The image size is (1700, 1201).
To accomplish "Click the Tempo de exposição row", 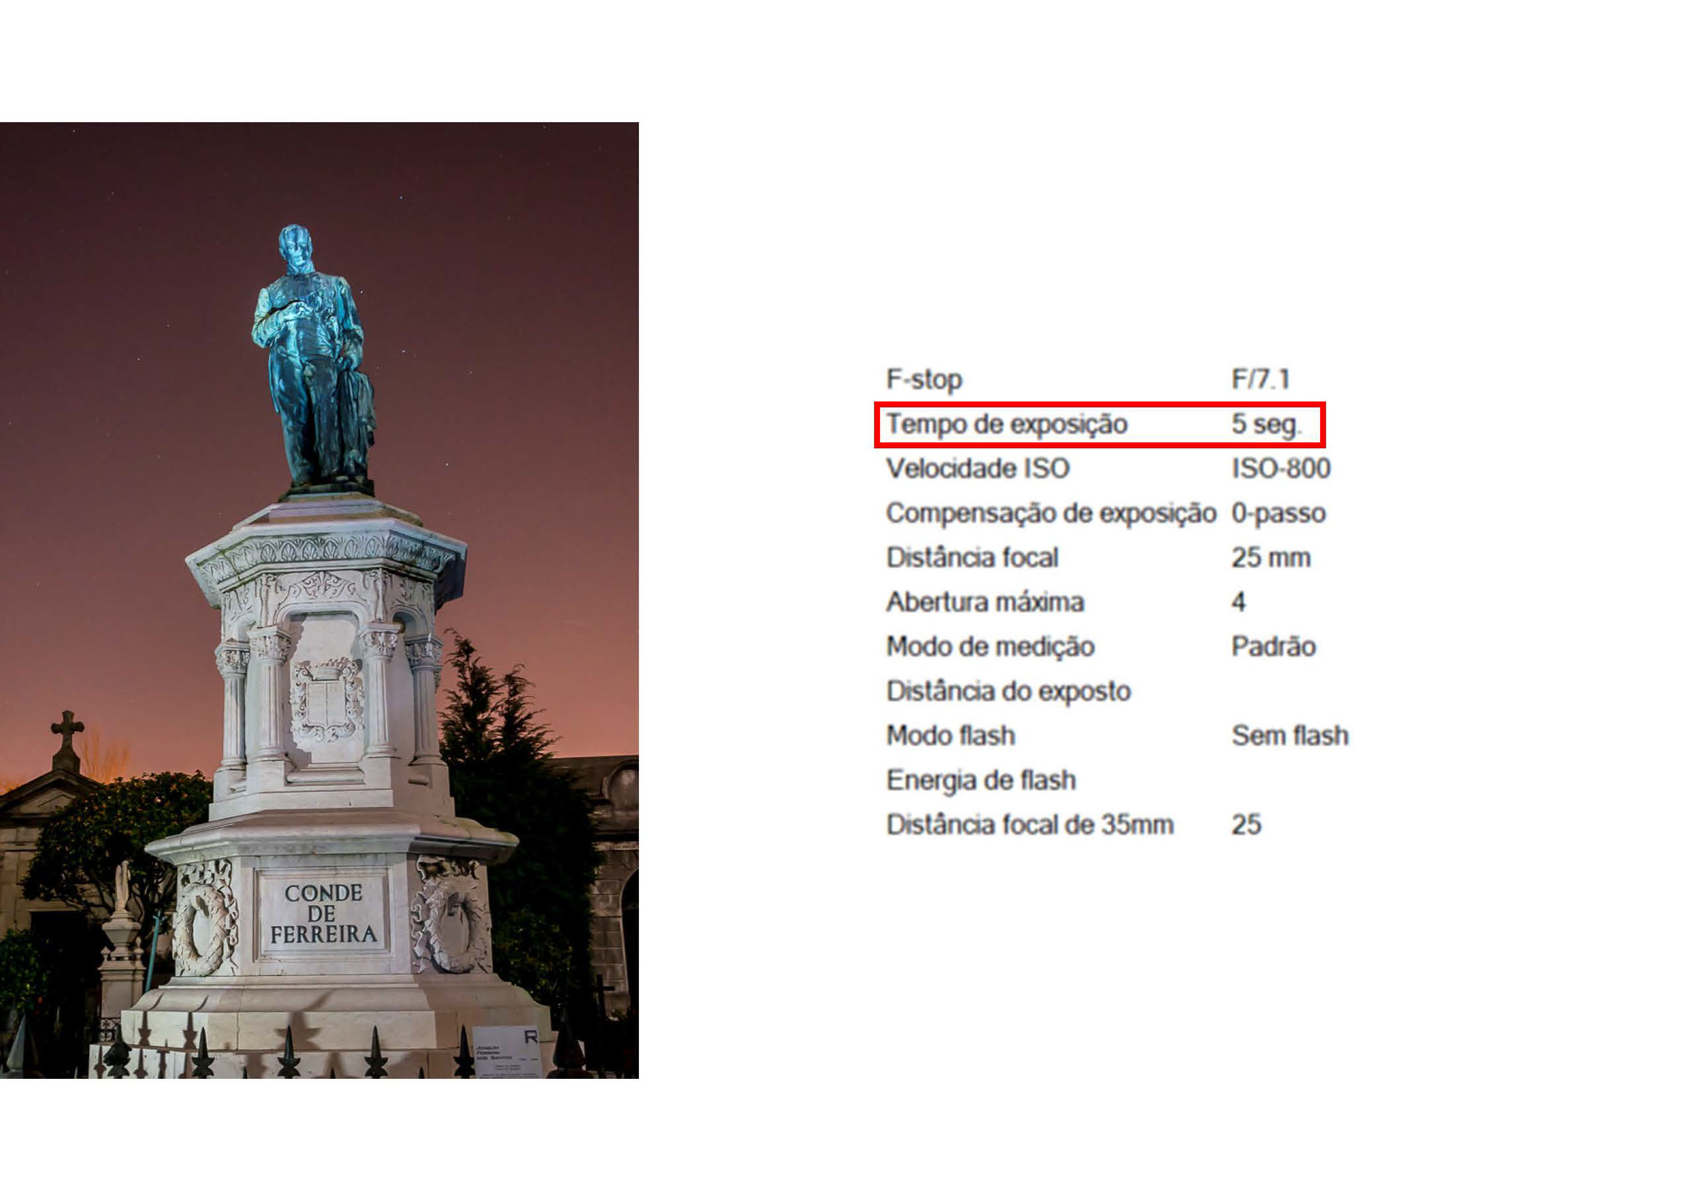I will [x=1100, y=425].
